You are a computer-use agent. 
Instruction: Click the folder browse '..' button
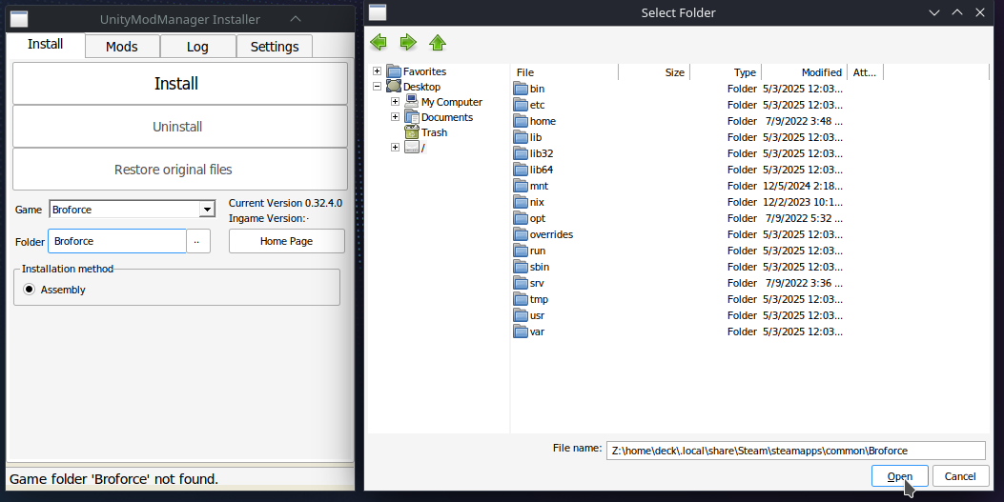(x=197, y=241)
